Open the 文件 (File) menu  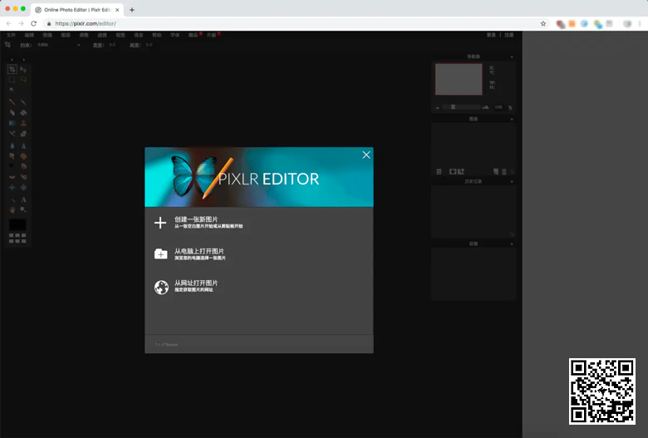click(x=11, y=35)
